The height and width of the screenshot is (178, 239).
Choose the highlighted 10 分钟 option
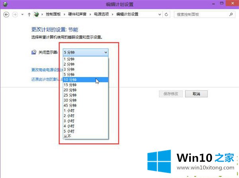pos(86,79)
